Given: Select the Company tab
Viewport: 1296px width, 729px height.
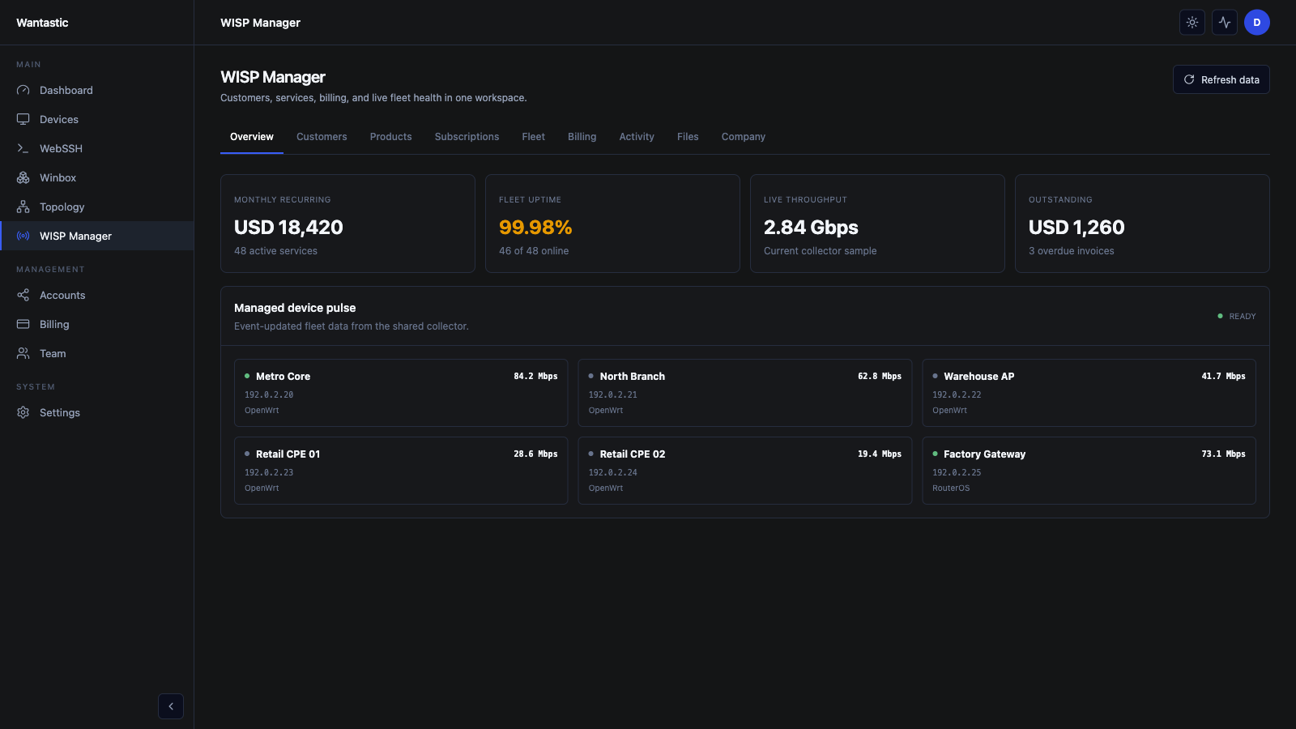Looking at the screenshot, I should (x=744, y=137).
